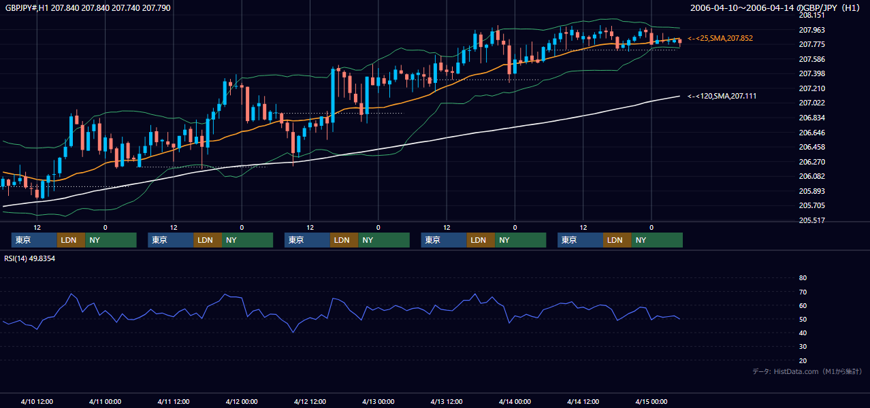
Task: Select the RSI(14) 49.8354 indicator label
Action: pos(30,258)
